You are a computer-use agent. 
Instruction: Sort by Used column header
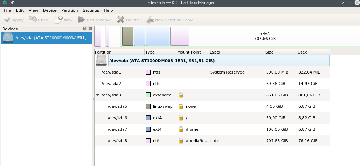click(313, 52)
